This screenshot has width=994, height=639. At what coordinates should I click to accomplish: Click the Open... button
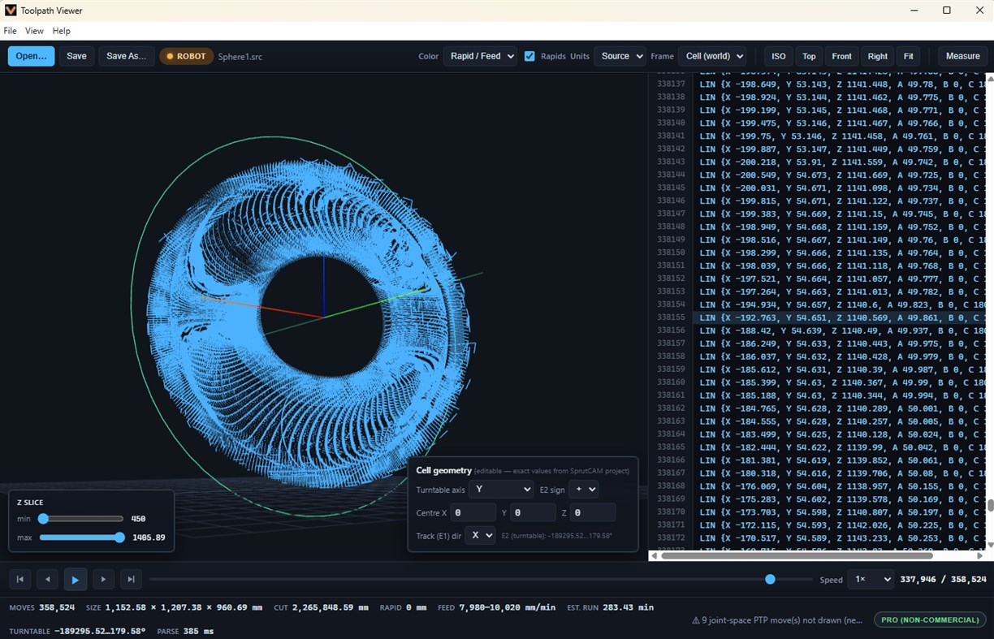pyautogui.click(x=31, y=56)
